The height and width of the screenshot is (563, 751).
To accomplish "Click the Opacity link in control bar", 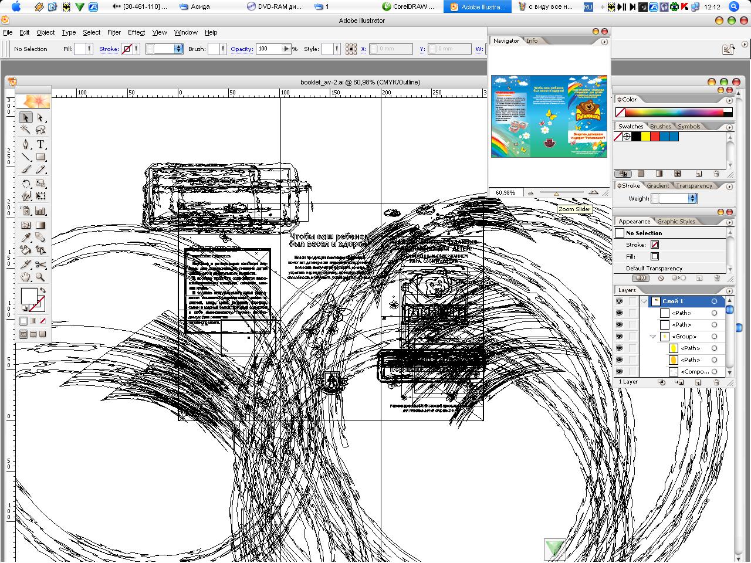I will coord(242,49).
